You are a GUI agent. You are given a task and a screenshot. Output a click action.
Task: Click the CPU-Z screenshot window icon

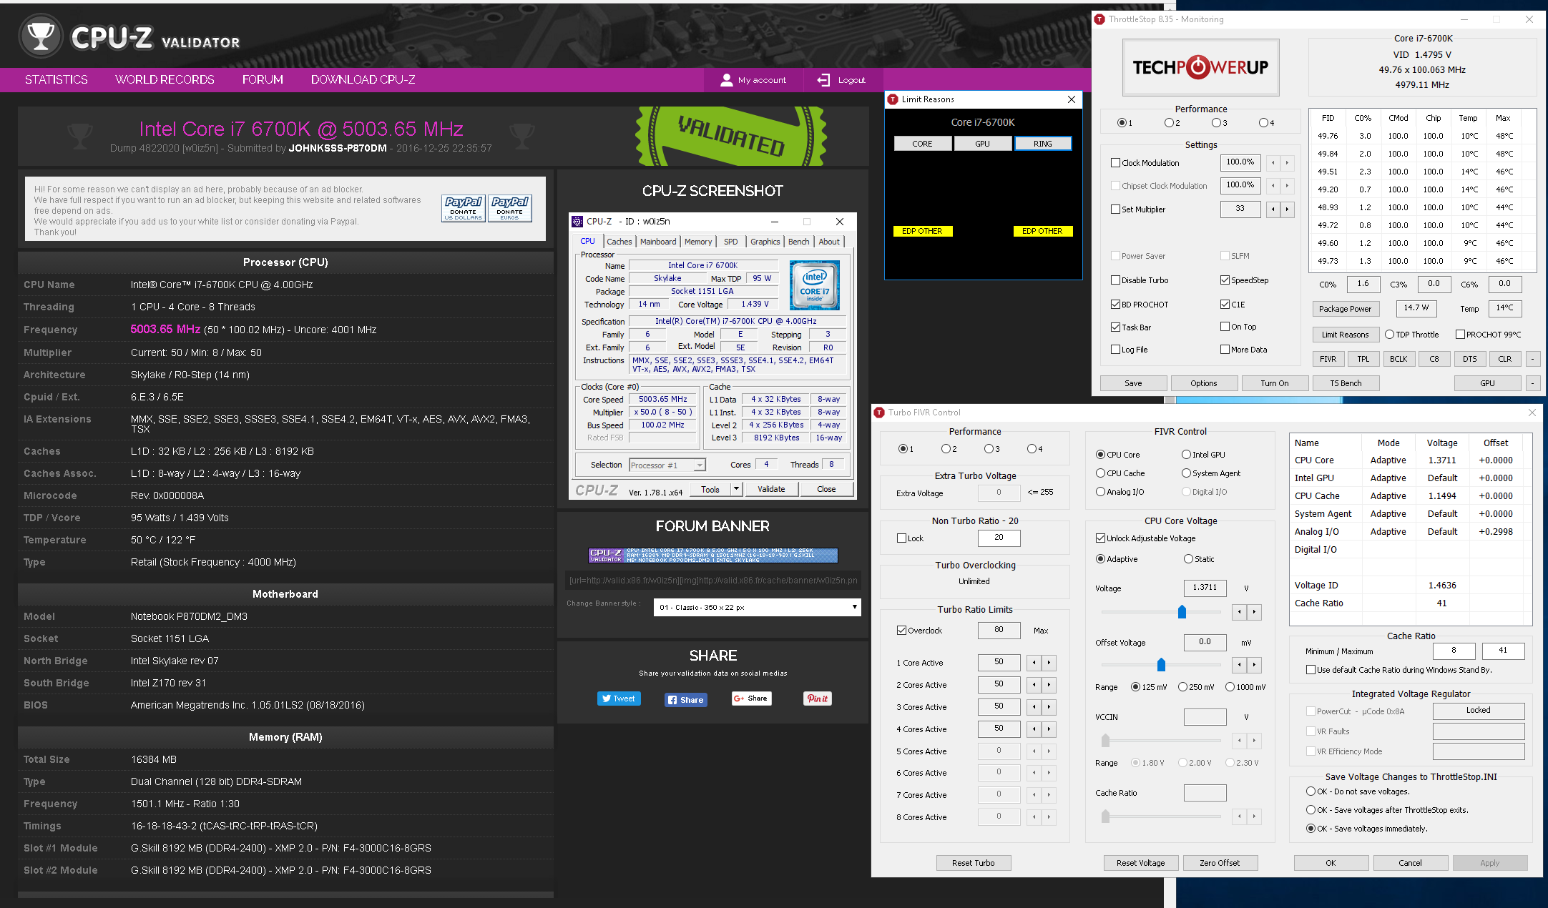(577, 222)
